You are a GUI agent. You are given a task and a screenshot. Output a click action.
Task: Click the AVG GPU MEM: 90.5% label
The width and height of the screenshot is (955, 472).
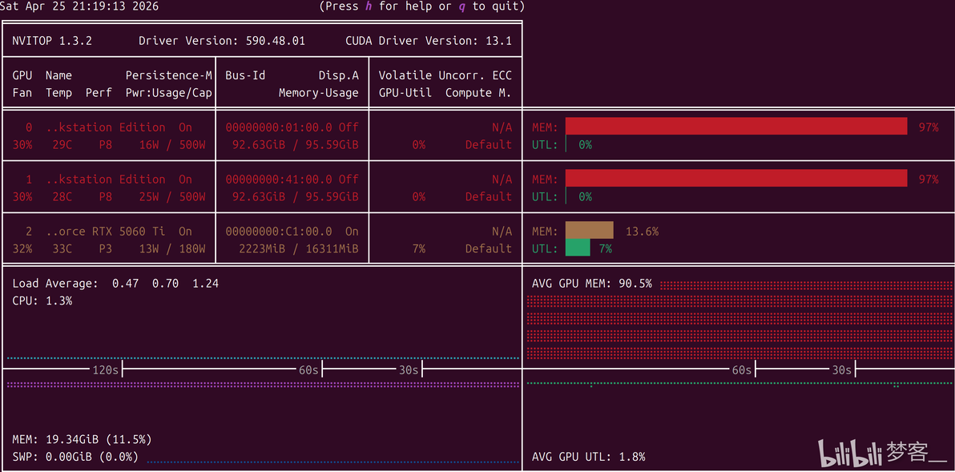(592, 283)
